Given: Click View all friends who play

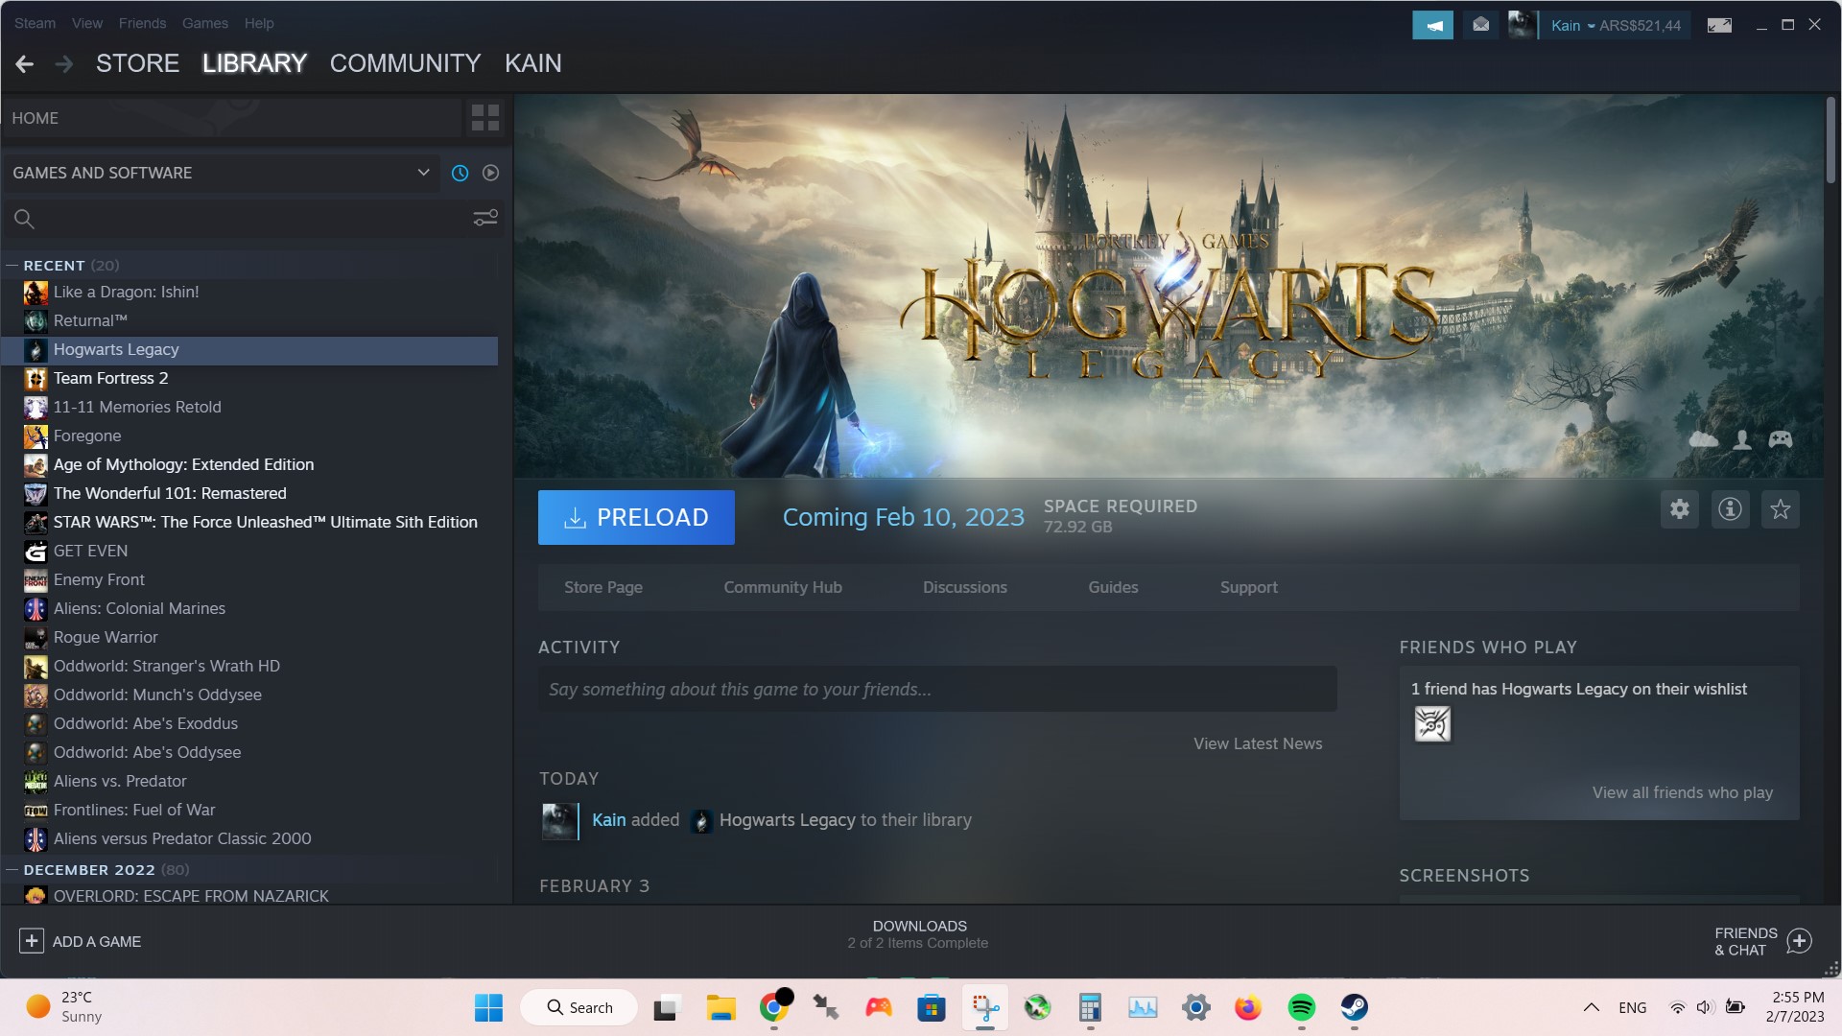Looking at the screenshot, I should tap(1683, 792).
